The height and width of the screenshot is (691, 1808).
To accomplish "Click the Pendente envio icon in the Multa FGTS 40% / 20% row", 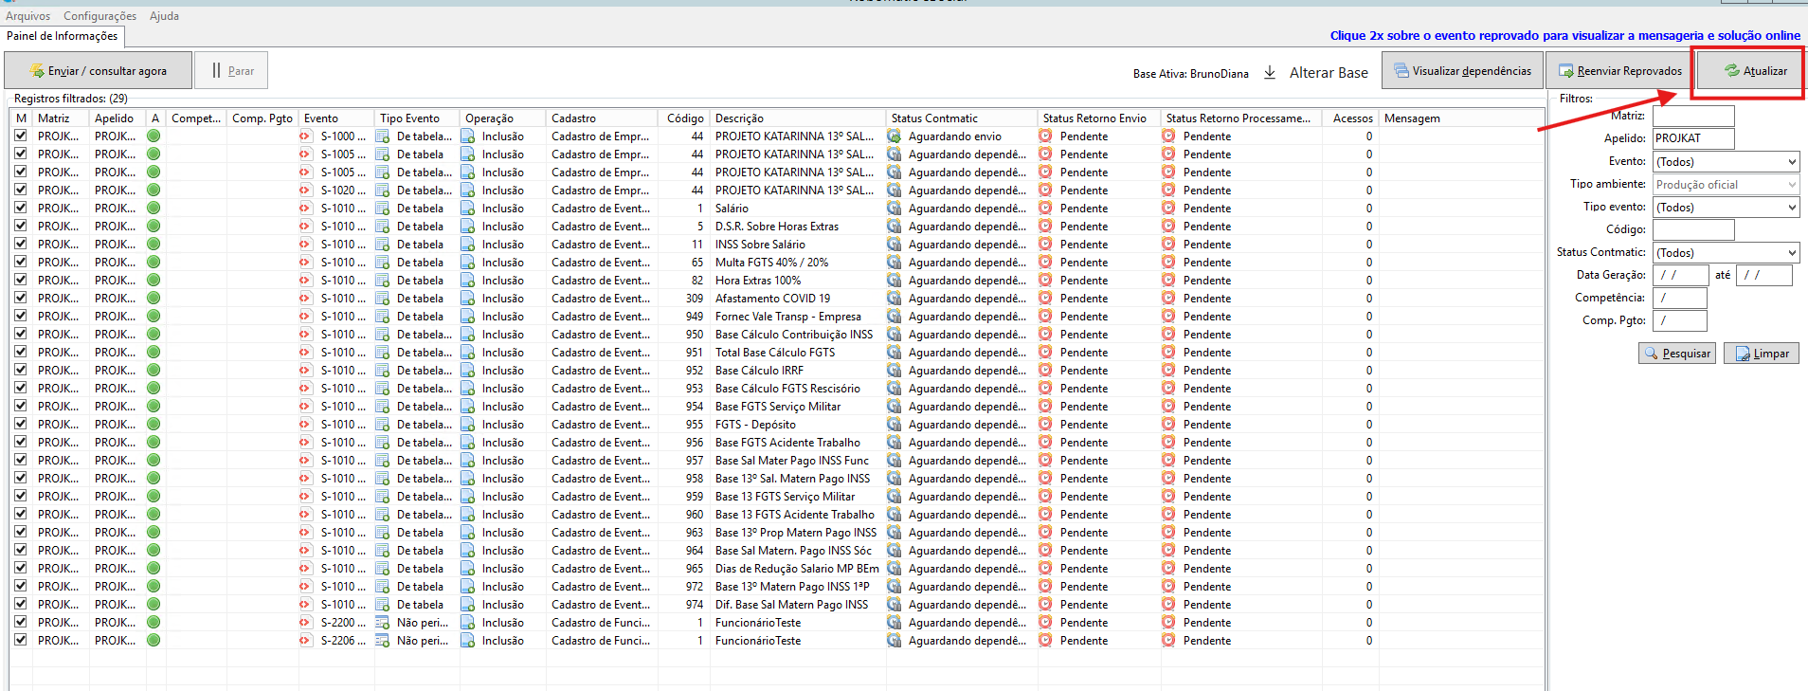I will (1045, 263).
